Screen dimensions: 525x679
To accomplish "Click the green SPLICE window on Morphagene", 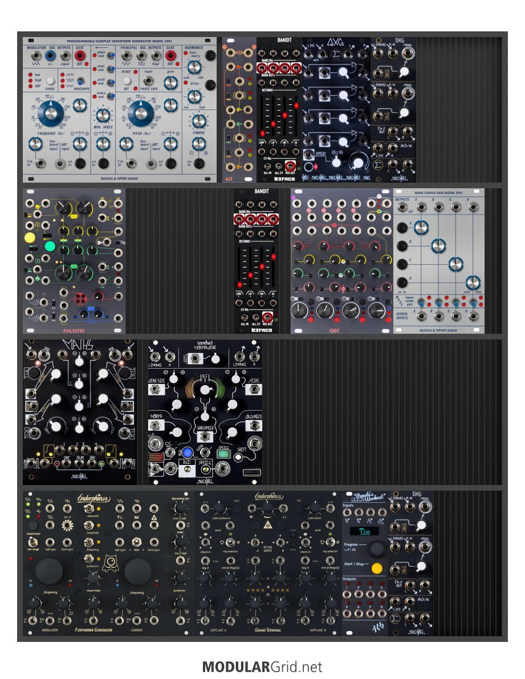I will (223, 454).
